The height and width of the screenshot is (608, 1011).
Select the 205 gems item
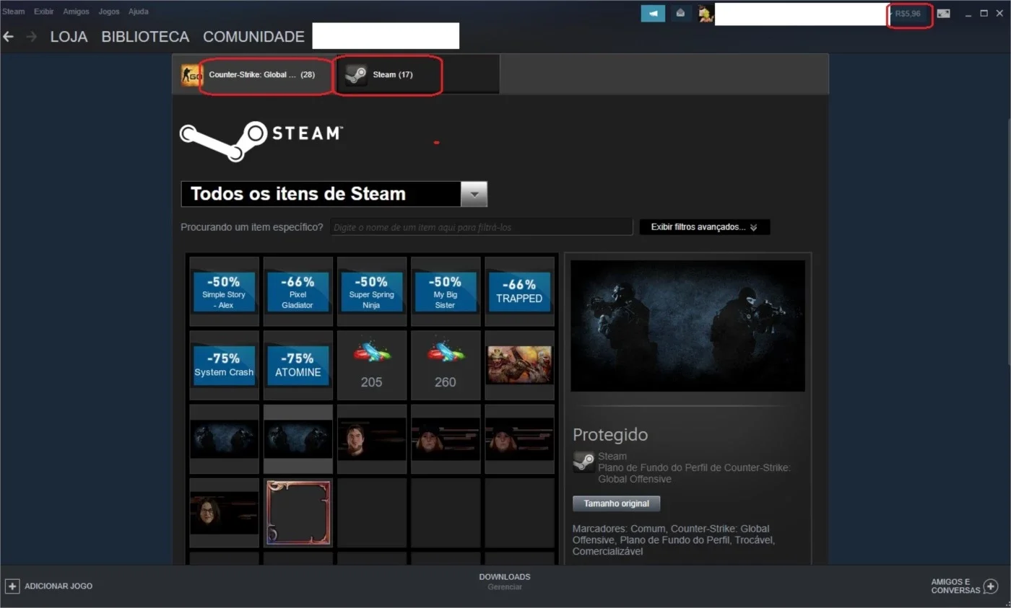click(372, 365)
